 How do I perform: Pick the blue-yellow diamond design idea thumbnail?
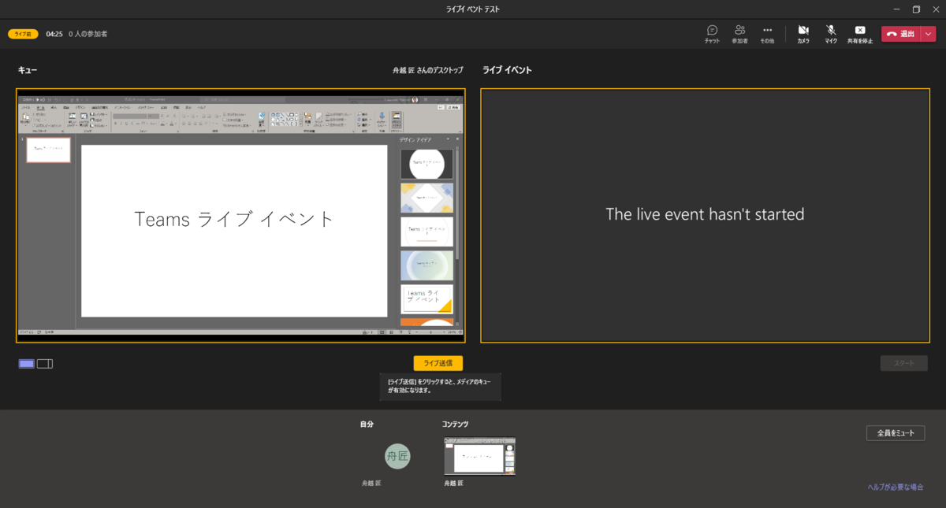(426, 198)
